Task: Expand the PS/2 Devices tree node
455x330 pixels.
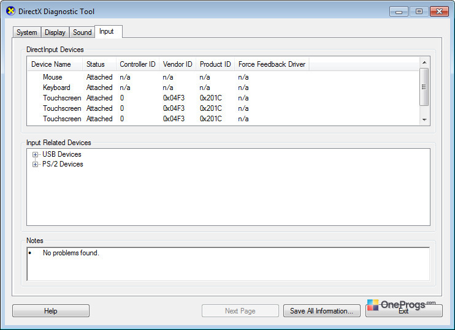Action: [x=35, y=164]
